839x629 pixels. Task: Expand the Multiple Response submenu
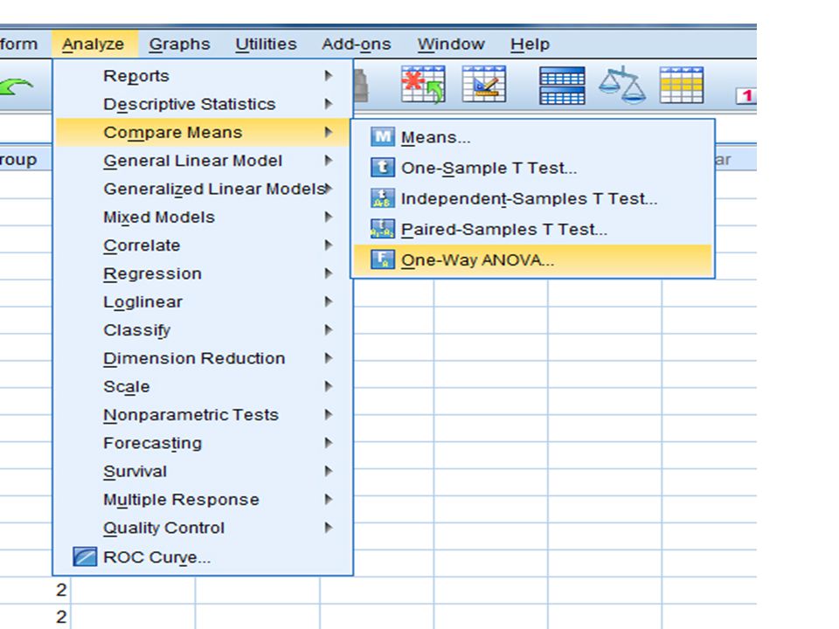[x=204, y=499]
